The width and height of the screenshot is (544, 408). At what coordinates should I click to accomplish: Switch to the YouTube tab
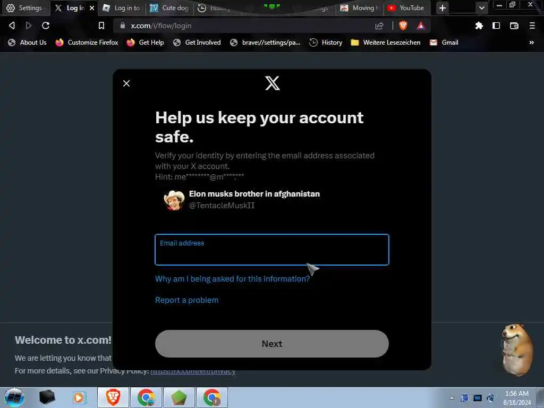click(406, 7)
